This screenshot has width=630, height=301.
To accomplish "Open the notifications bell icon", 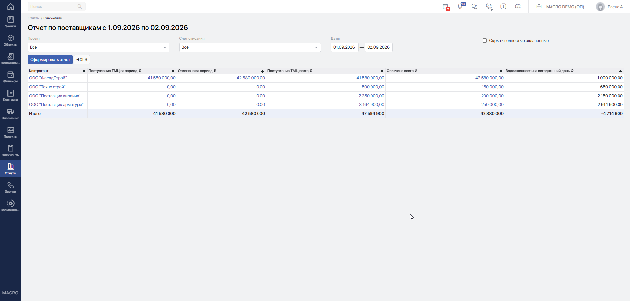I will tap(460, 6).
